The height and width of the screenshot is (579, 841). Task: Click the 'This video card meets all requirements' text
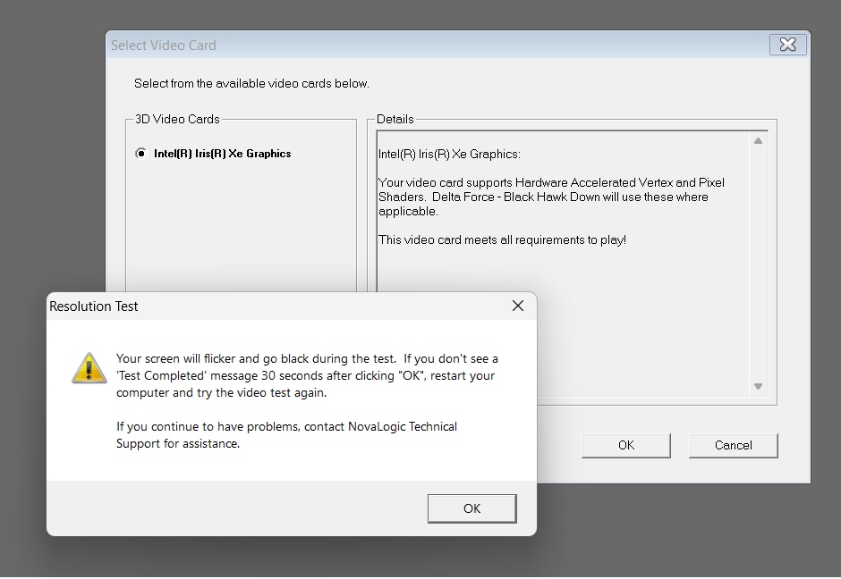click(x=502, y=240)
